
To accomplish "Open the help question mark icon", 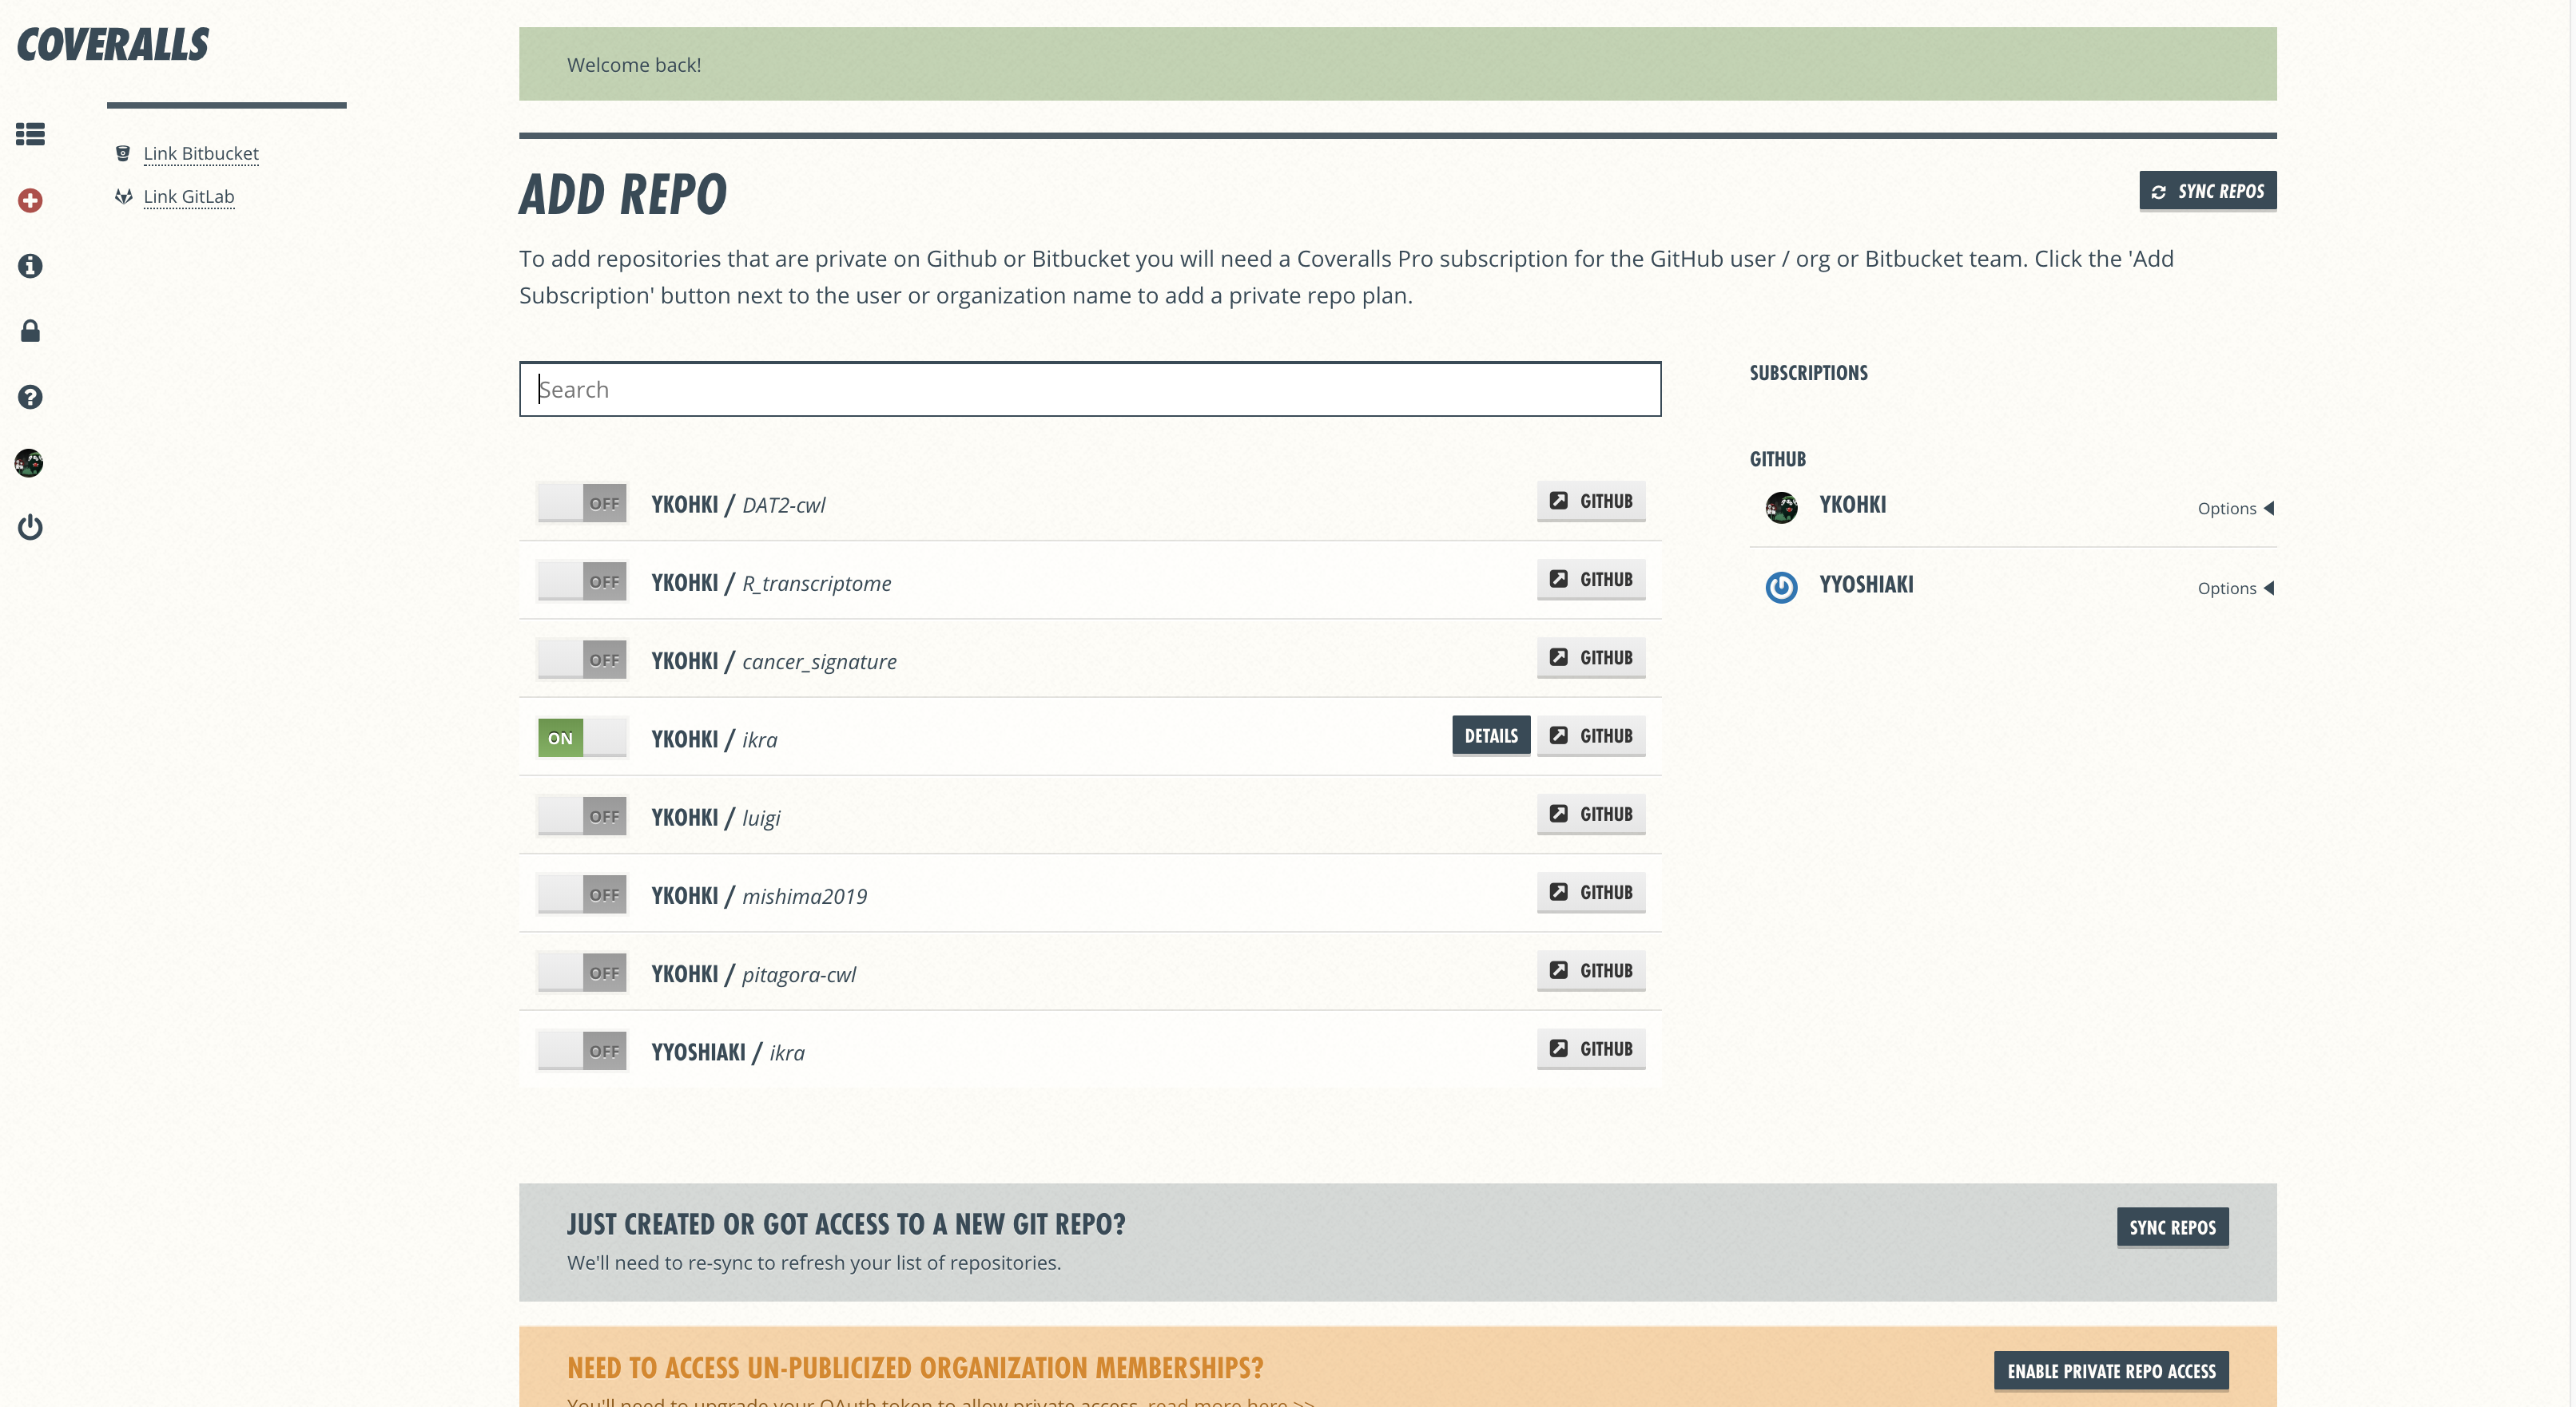I will click(x=30, y=397).
